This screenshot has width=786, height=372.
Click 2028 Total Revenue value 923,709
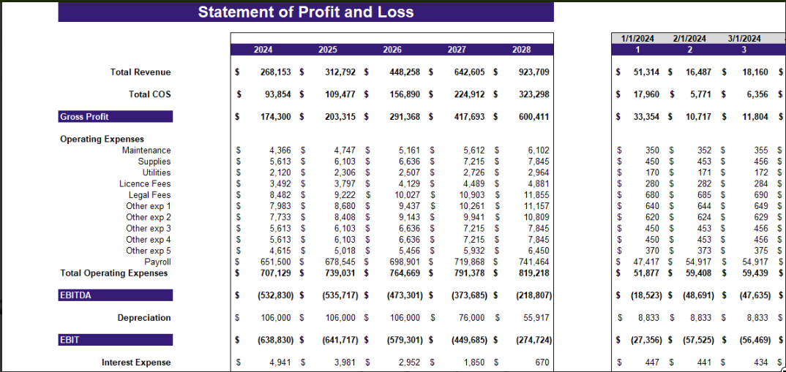[534, 72]
